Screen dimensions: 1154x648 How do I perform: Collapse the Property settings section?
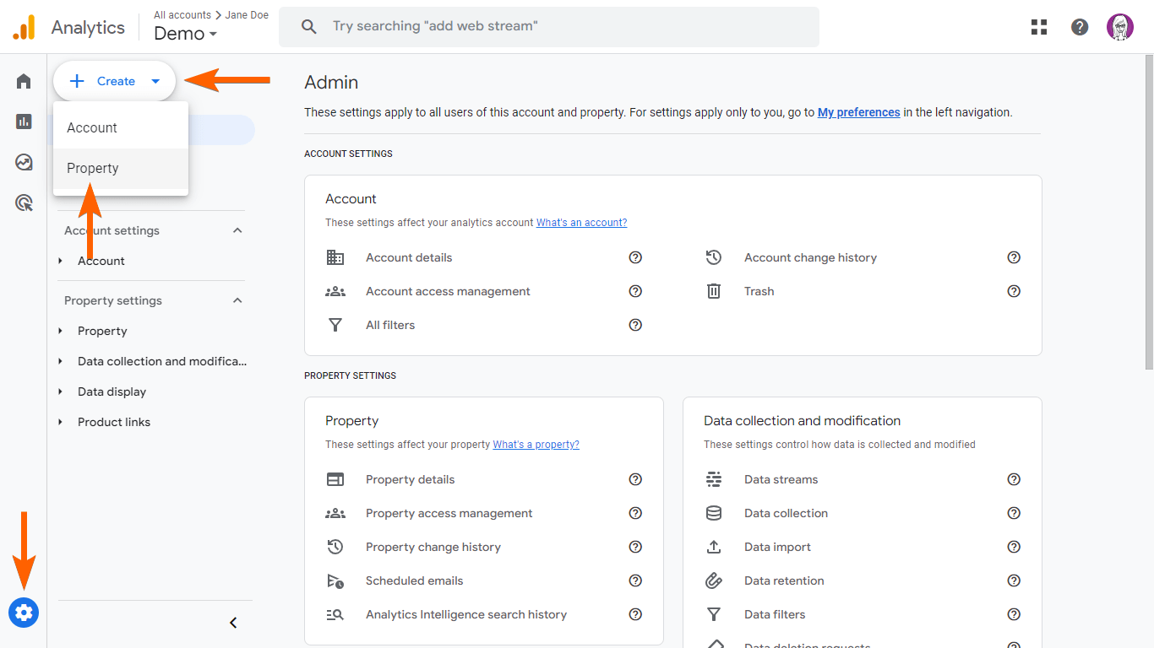[237, 300]
